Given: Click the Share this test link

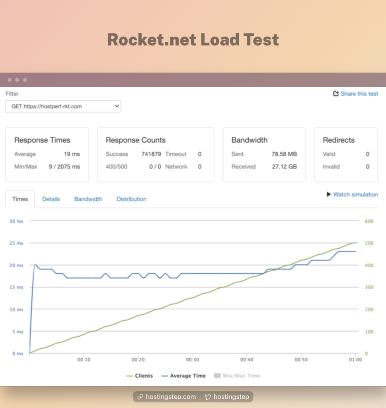Looking at the screenshot, I should pos(359,94).
